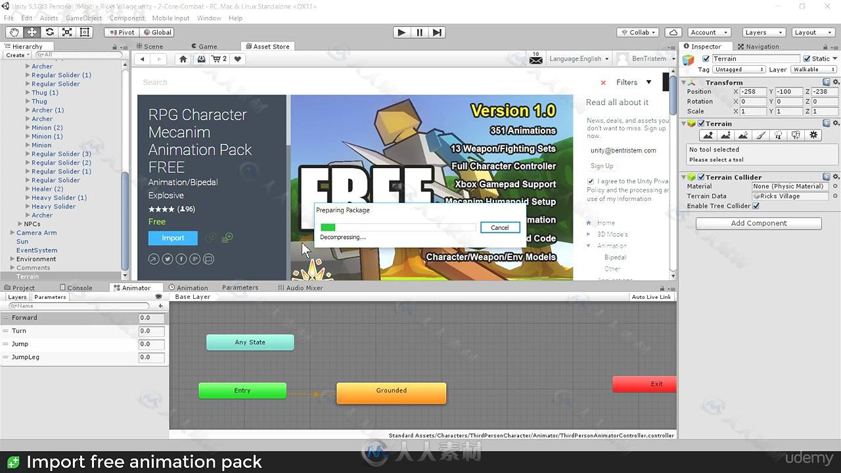Screen dimensions: 841x473
Task: Select the Raise/Lower Terrain tool
Action: point(708,135)
